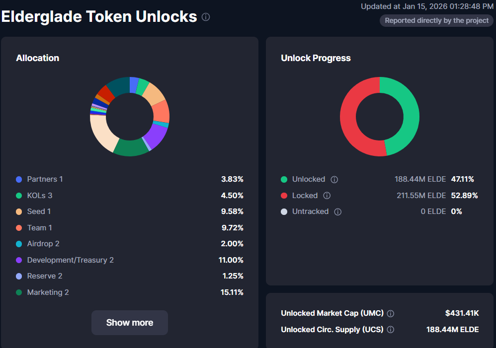Click the 'Reported directly by the project' badge
This screenshot has width=496, height=348.
tap(437, 21)
